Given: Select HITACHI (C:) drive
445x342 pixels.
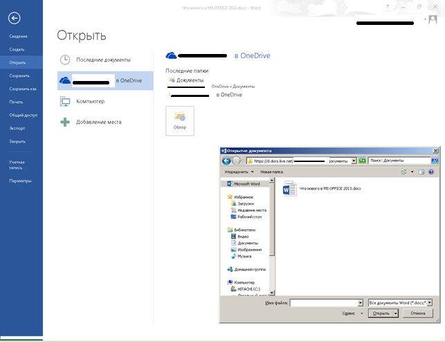Looking at the screenshot, I should 246,289.
